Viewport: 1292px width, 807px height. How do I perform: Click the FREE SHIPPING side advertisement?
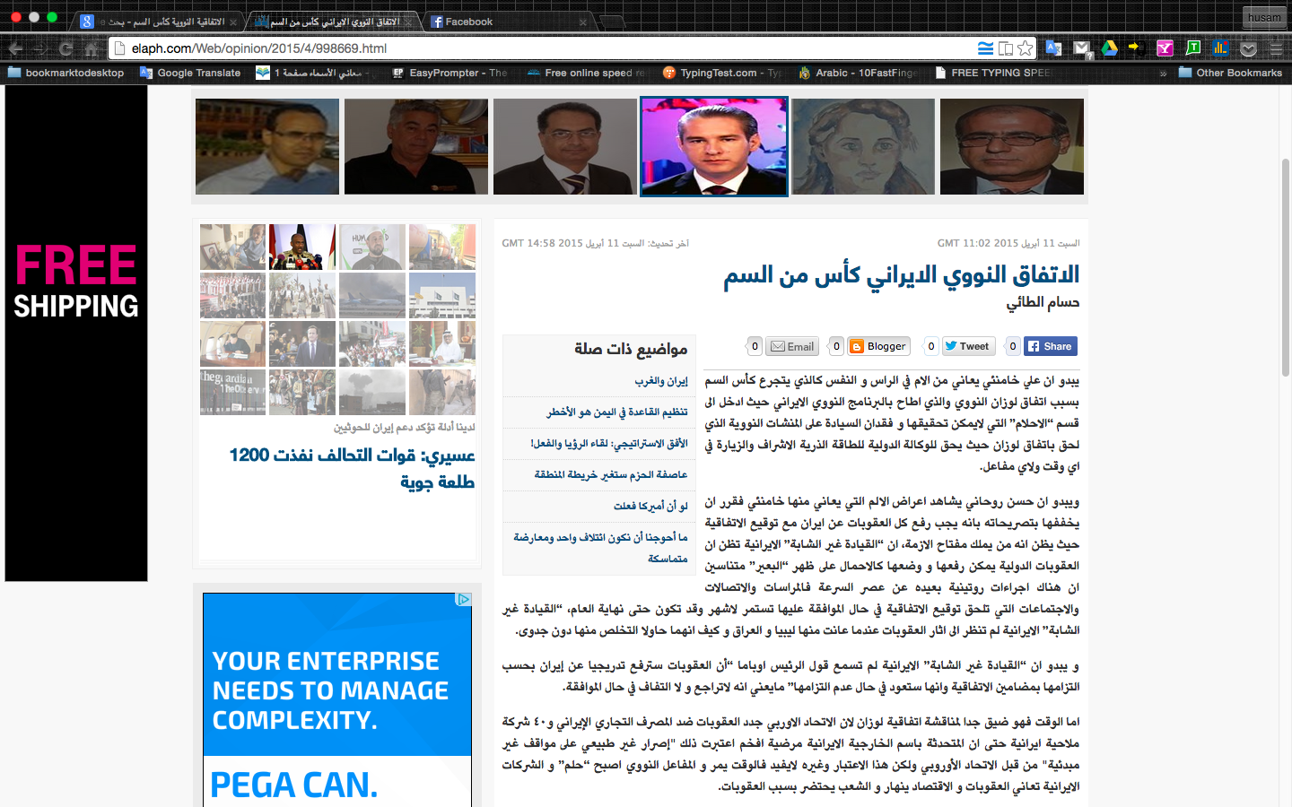(76, 333)
